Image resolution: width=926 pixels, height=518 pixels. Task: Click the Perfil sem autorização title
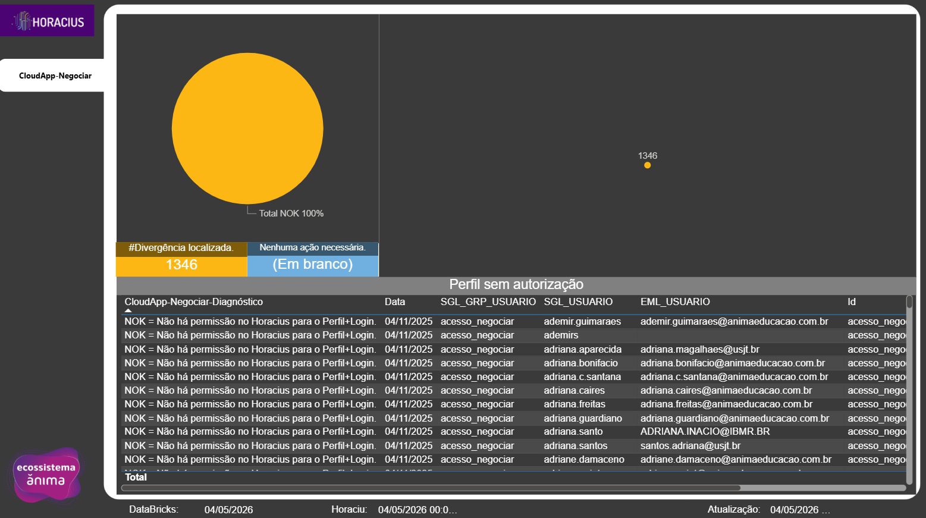pyautogui.click(x=516, y=284)
